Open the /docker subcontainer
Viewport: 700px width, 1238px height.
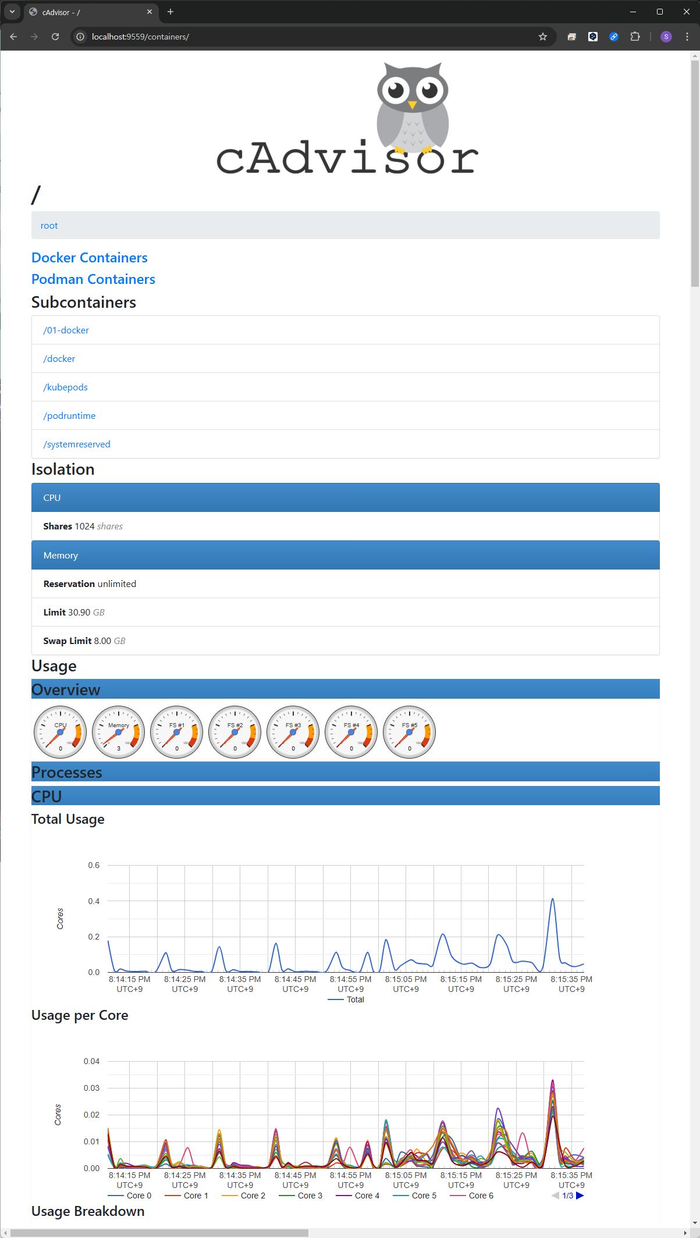pyautogui.click(x=59, y=359)
